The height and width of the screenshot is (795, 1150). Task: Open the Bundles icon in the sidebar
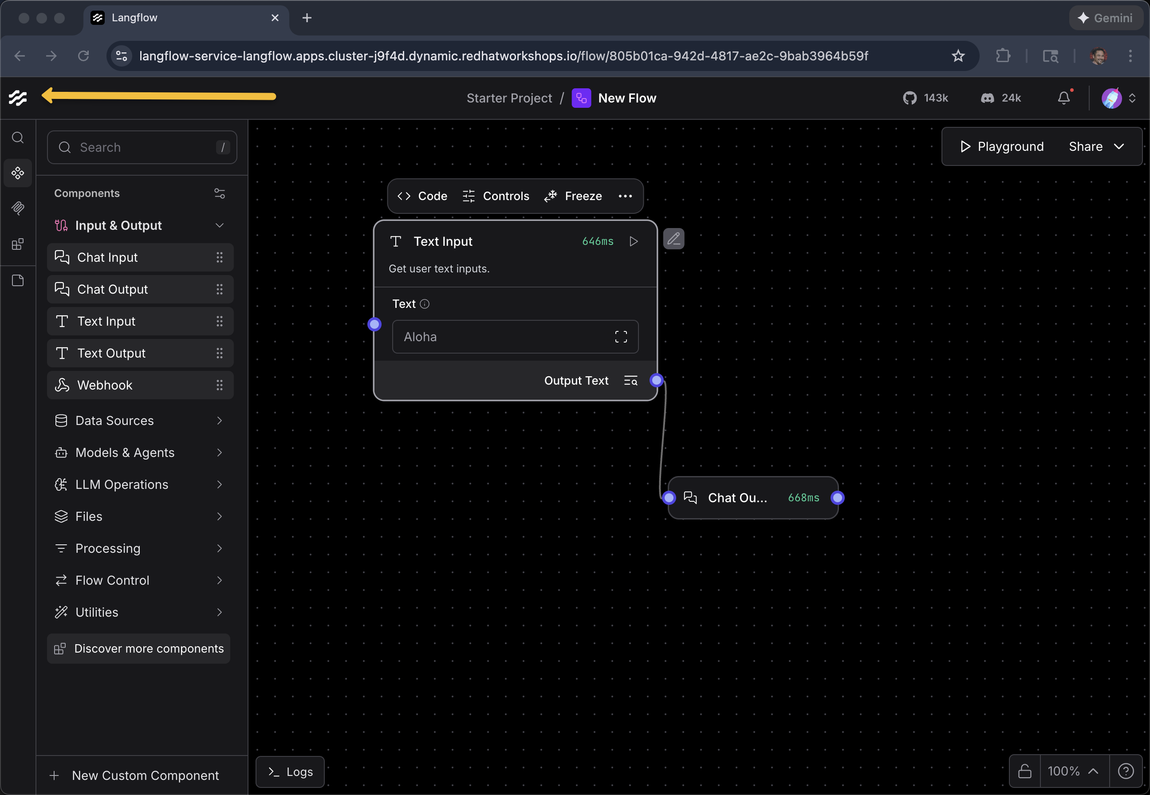(x=18, y=244)
